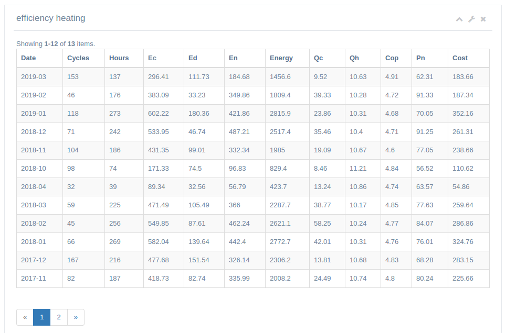Sort table by Date column
506x333 pixels.
pos(28,58)
